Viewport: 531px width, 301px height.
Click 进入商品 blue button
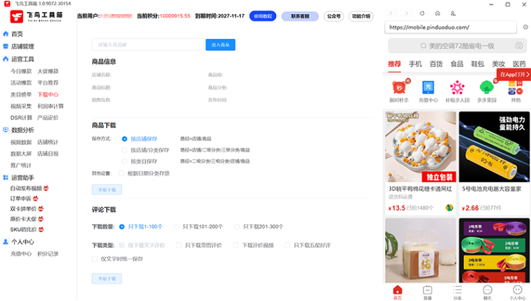tap(221, 45)
